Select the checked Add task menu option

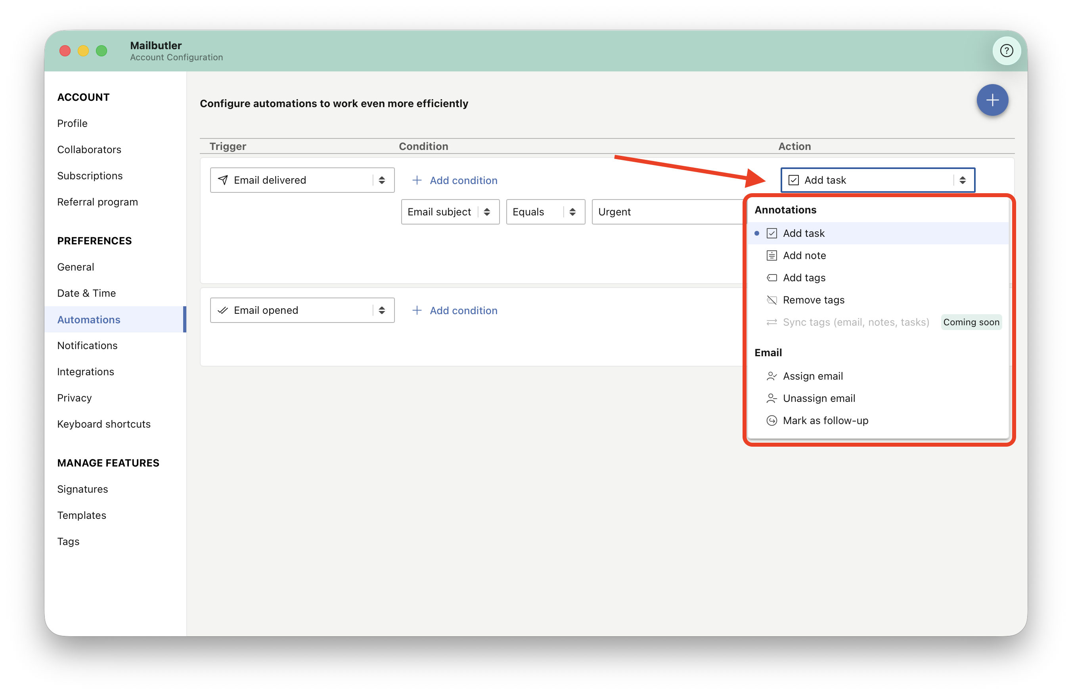pos(877,234)
